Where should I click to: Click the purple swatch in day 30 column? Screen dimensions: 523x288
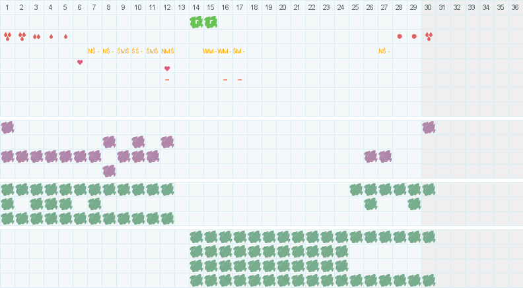[x=429, y=127]
